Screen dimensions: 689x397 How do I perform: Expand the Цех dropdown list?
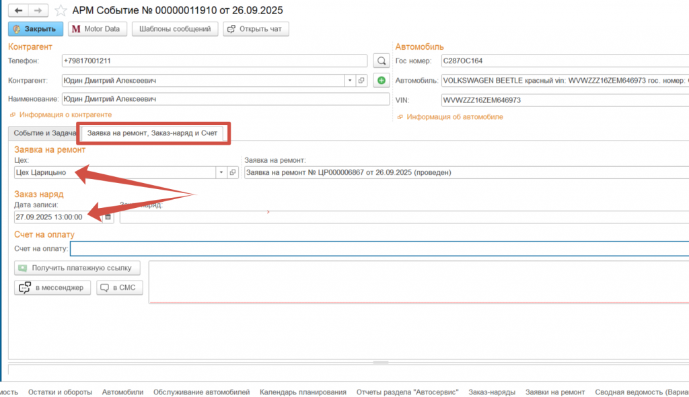tap(221, 172)
